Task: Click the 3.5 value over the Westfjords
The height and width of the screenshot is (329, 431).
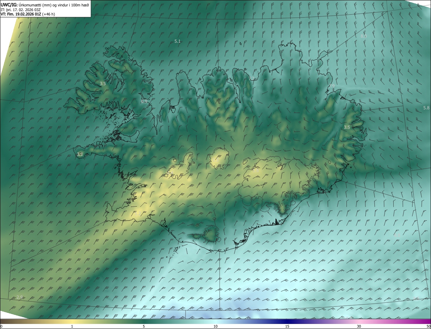Action: coord(103,83)
